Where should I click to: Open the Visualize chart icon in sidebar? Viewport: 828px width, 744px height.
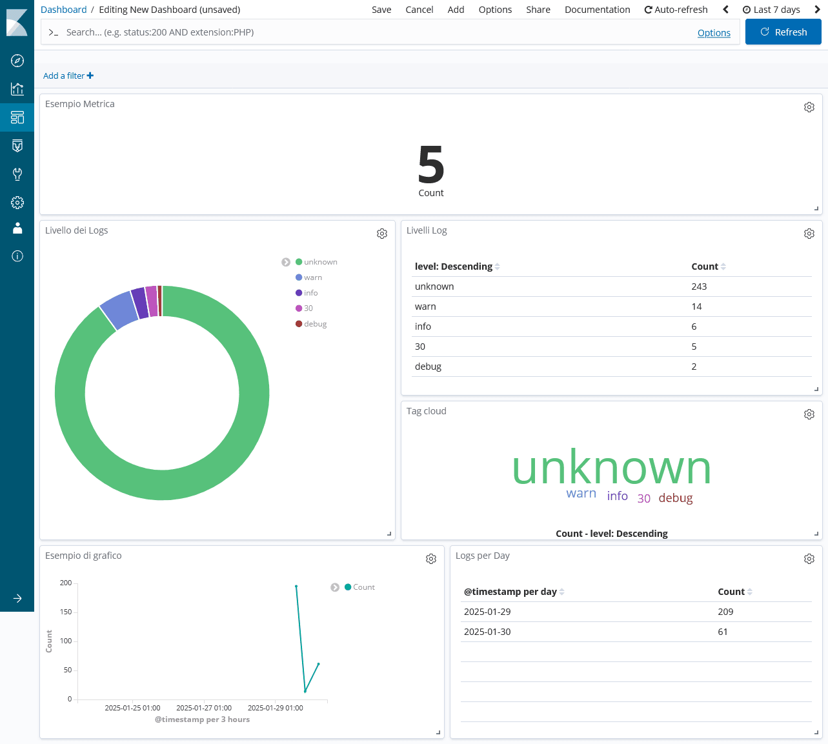coord(17,89)
